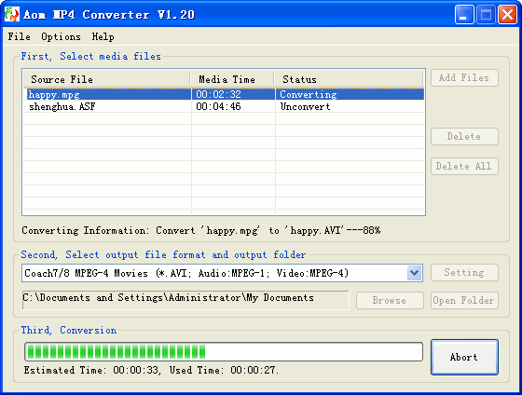Image resolution: width=522 pixels, height=395 pixels.
Task: Maximize the converter window
Action: [x=486, y=15]
